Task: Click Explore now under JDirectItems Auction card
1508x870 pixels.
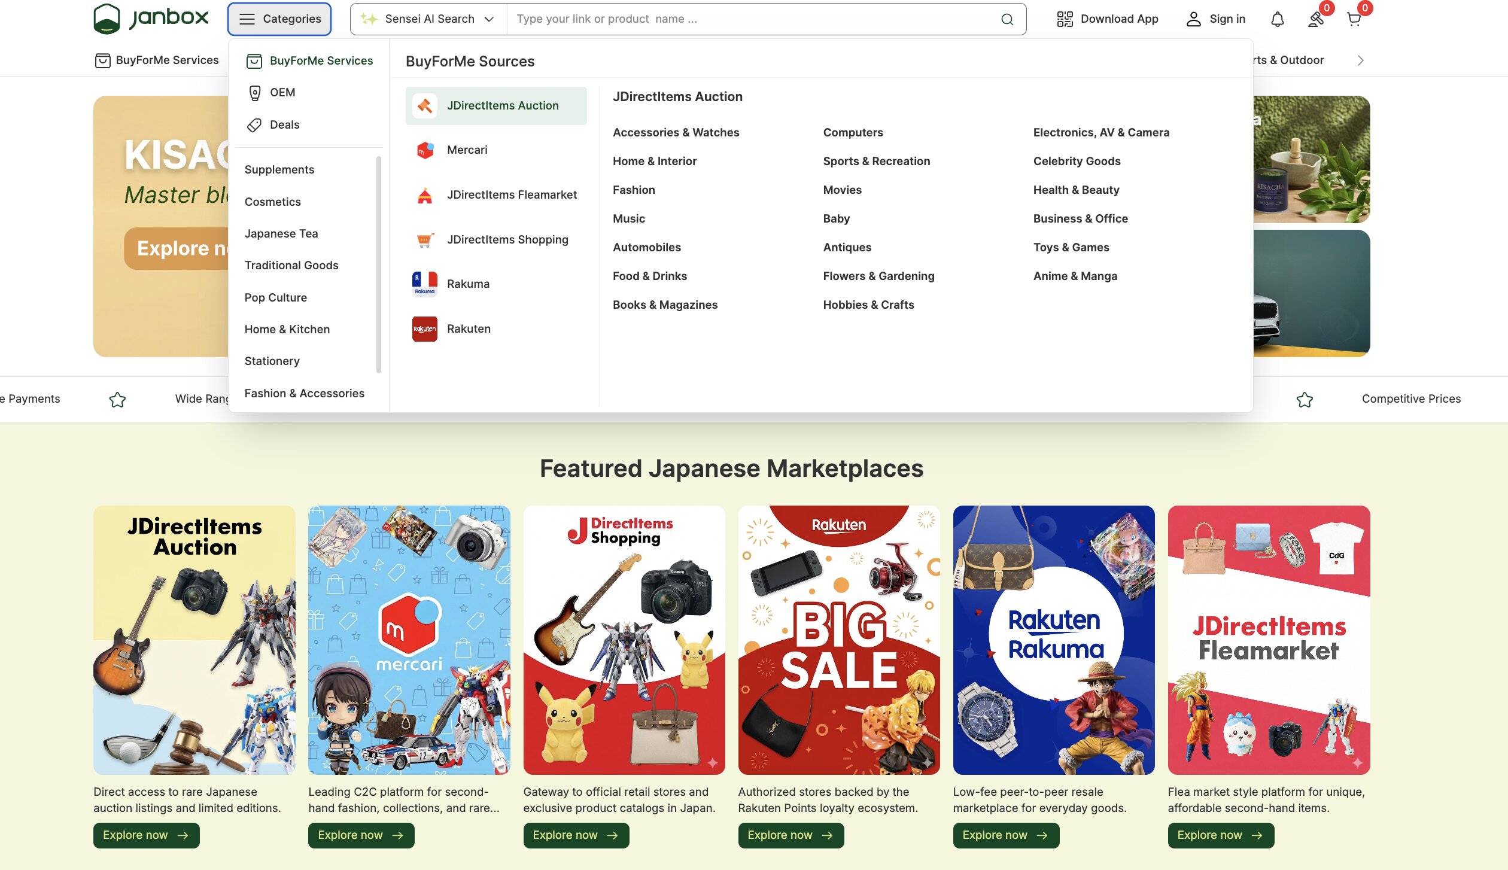Action: click(147, 835)
